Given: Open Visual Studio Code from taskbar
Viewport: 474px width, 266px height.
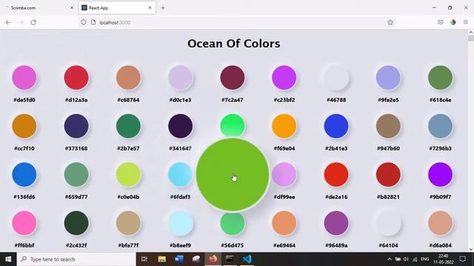Looking at the screenshot, I should [247, 259].
